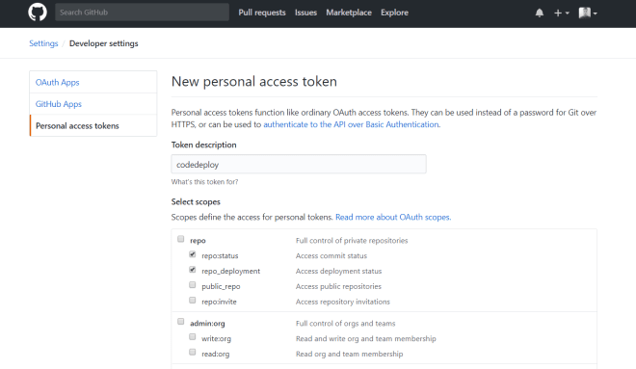Tick the read:org checkbox
Viewport: 636px width, 369px height.
(x=193, y=353)
